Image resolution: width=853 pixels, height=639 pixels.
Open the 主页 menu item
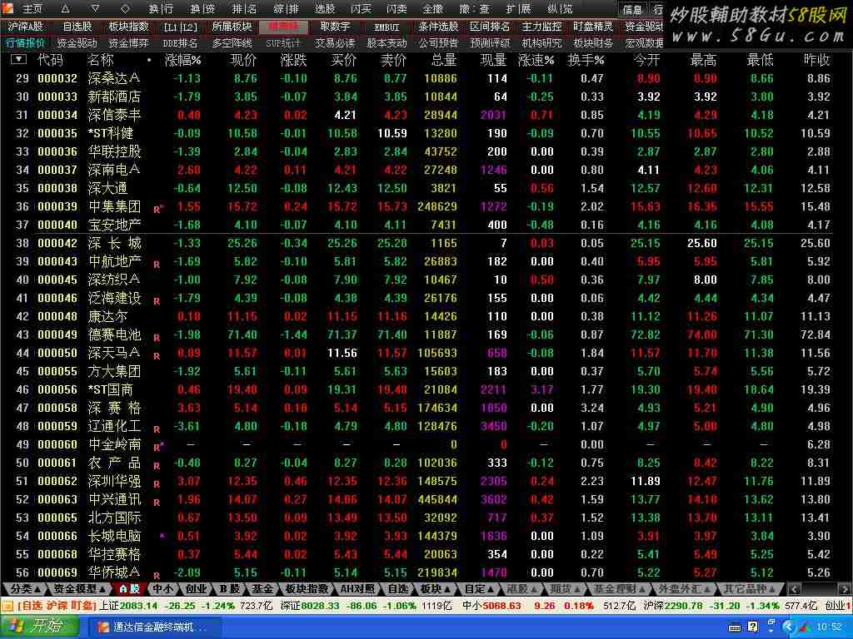tap(32, 8)
